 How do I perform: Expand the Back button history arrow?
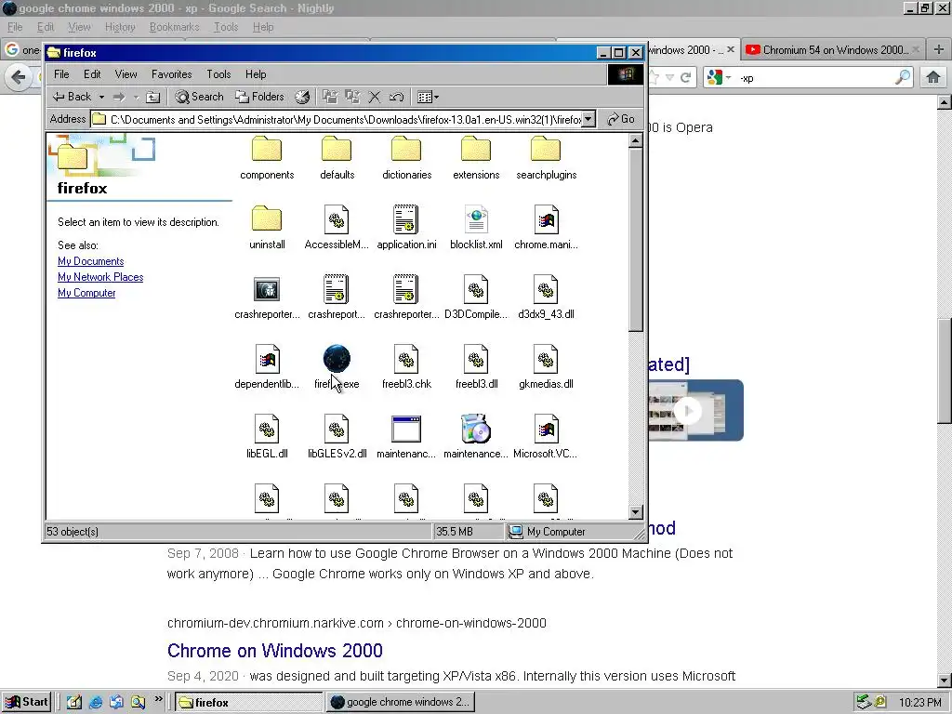click(101, 97)
